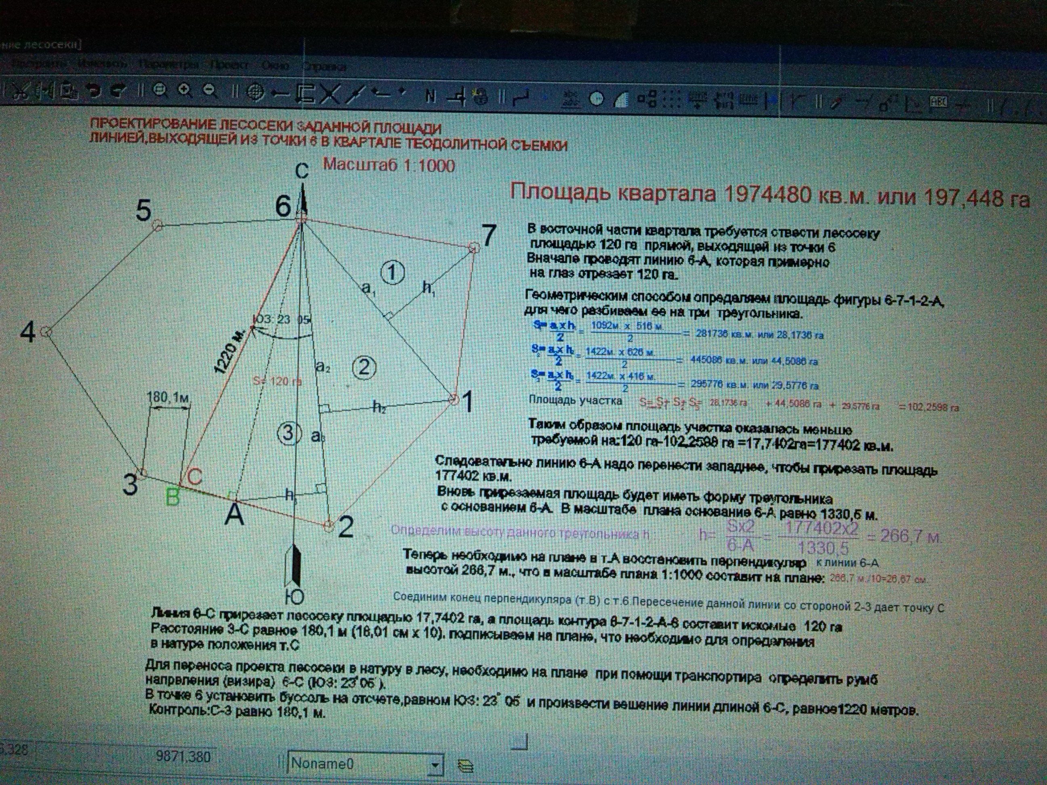Click vertex point 7 marker
Image resolution: width=1047 pixels, height=785 pixels.
(474, 248)
